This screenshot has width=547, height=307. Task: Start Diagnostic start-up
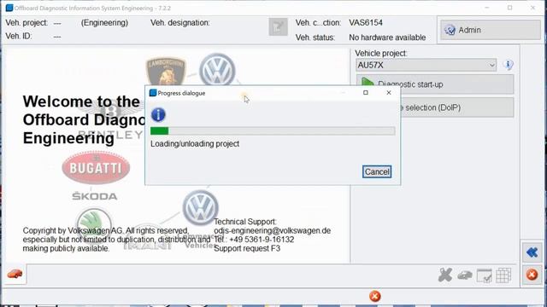click(x=435, y=84)
